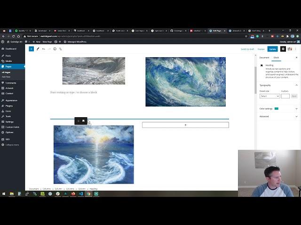Image resolution: width=301 pixels, height=225 pixels.
Task: Open Plugins in admin menu
Action: pos(9,106)
